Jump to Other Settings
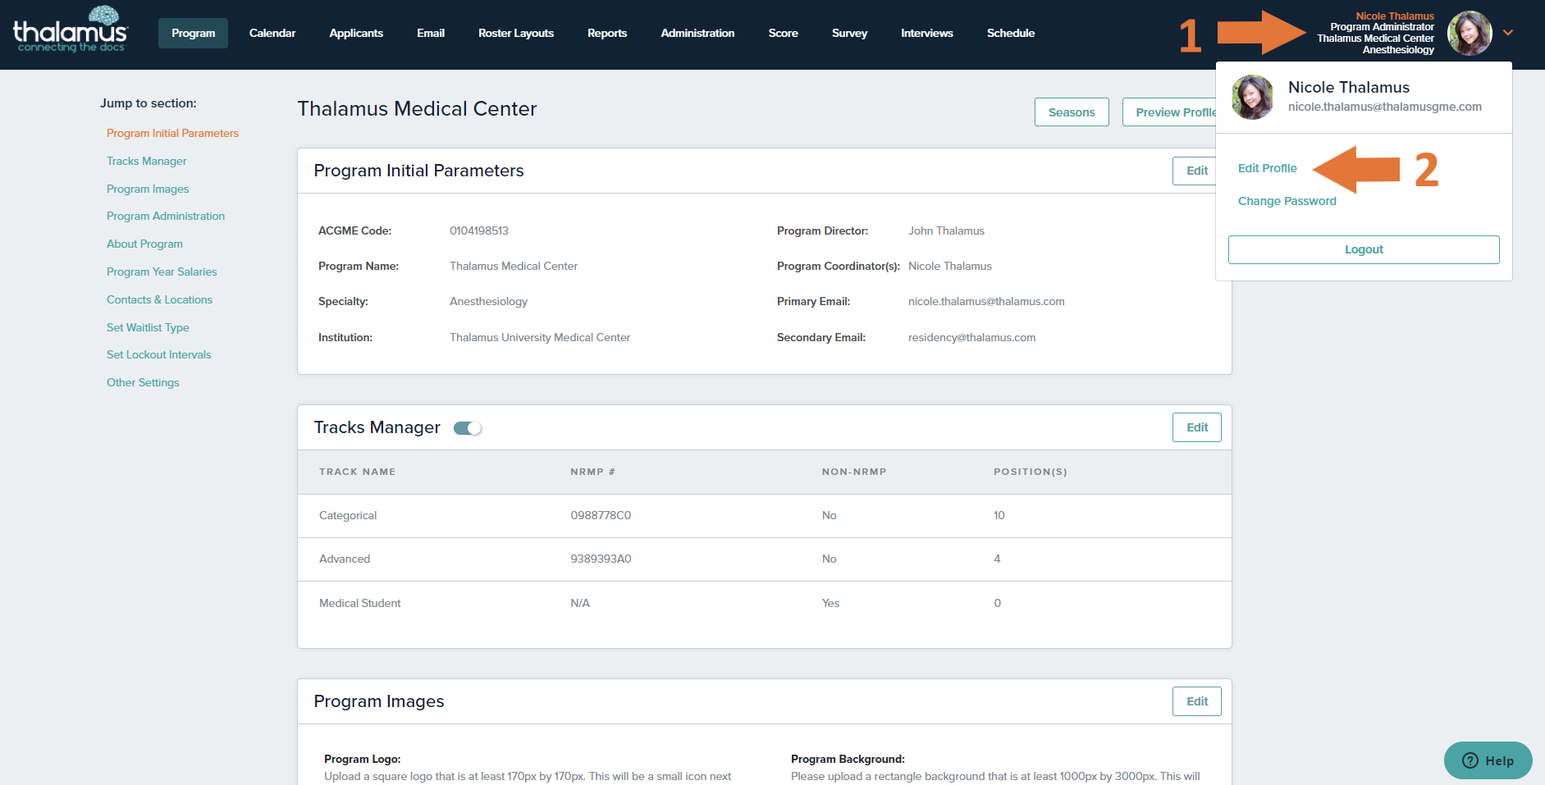 143,382
